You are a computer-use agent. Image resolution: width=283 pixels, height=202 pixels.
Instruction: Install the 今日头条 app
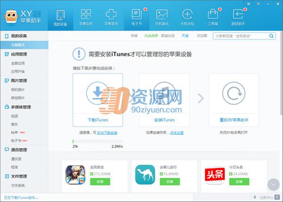(239, 182)
